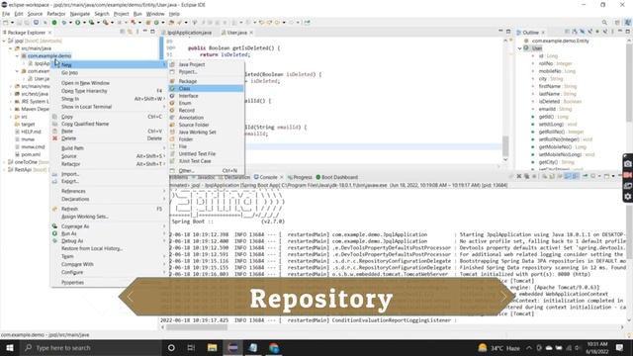
Task: Close the Console view tab
Action: [x=281, y=177]
